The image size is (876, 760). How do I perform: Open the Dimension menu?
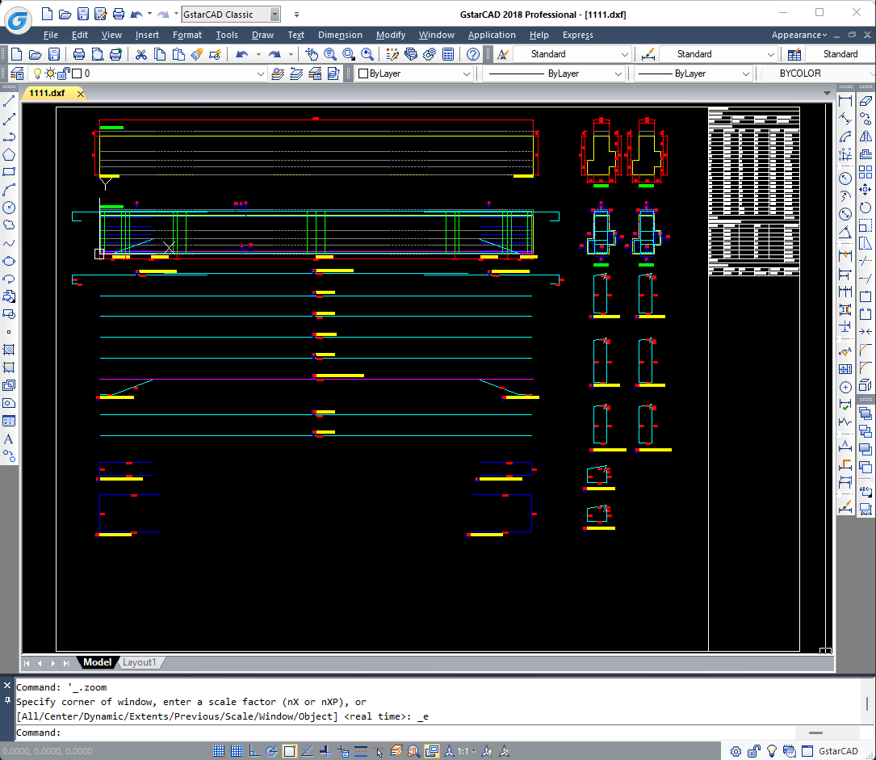pyautogui.click(x=340, y=35)
